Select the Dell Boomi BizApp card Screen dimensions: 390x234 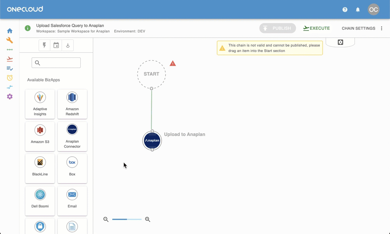pyautogui.click(x=40, y=201)
